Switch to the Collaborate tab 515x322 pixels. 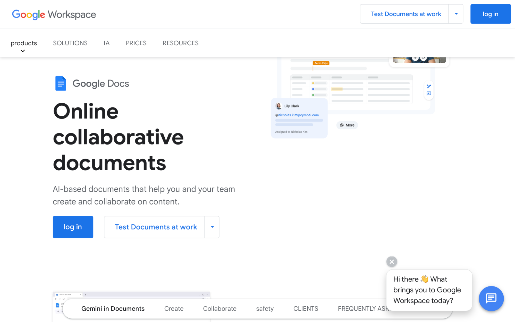pos(219,309)
